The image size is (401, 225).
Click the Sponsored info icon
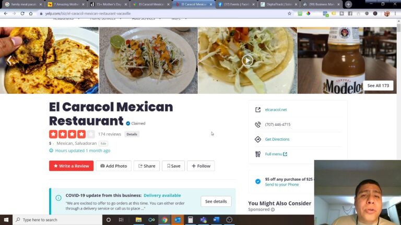point(273,209)
